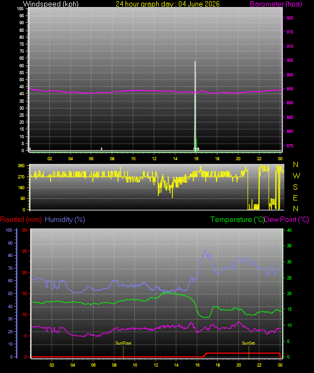Click the 'Barometer (hpa)' axis title

276,4
